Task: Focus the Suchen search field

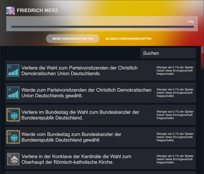Action: pos(168,53)
